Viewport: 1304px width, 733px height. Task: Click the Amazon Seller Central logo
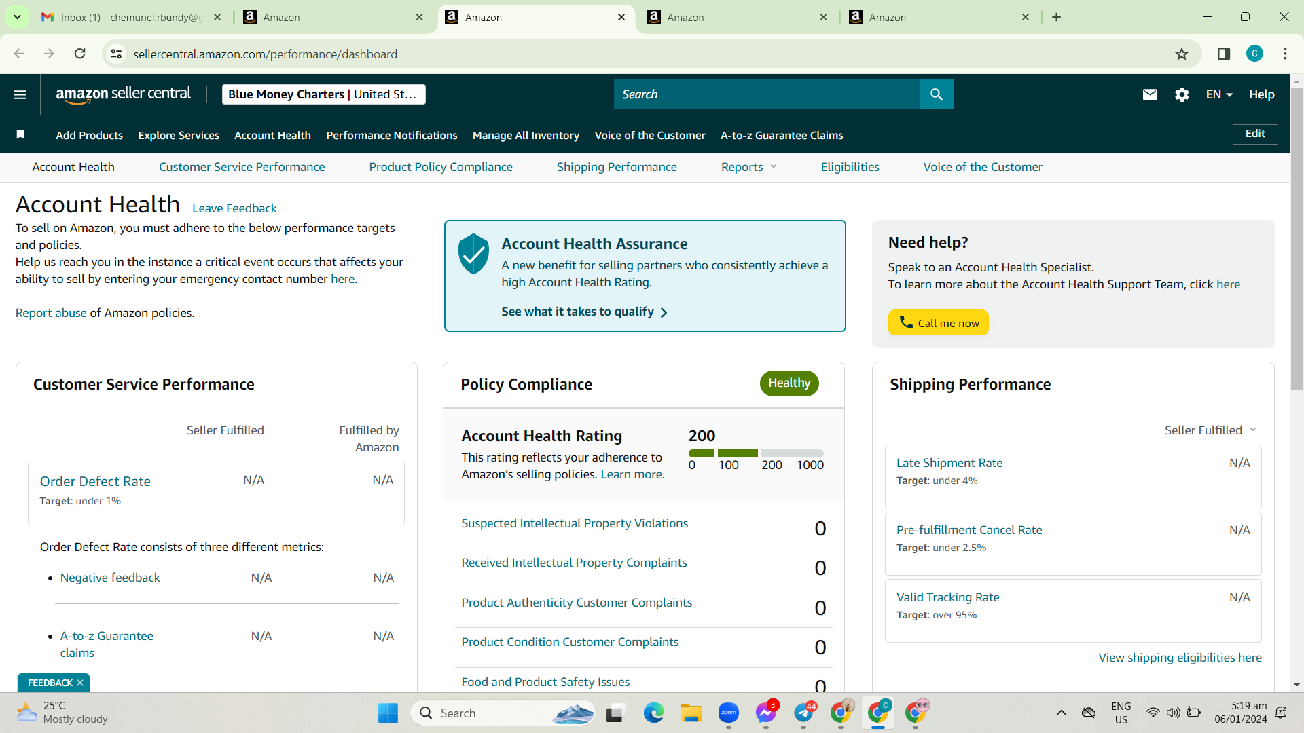coord(123,94)
